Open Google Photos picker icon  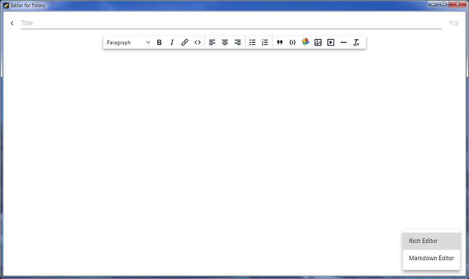click(305, 42)
